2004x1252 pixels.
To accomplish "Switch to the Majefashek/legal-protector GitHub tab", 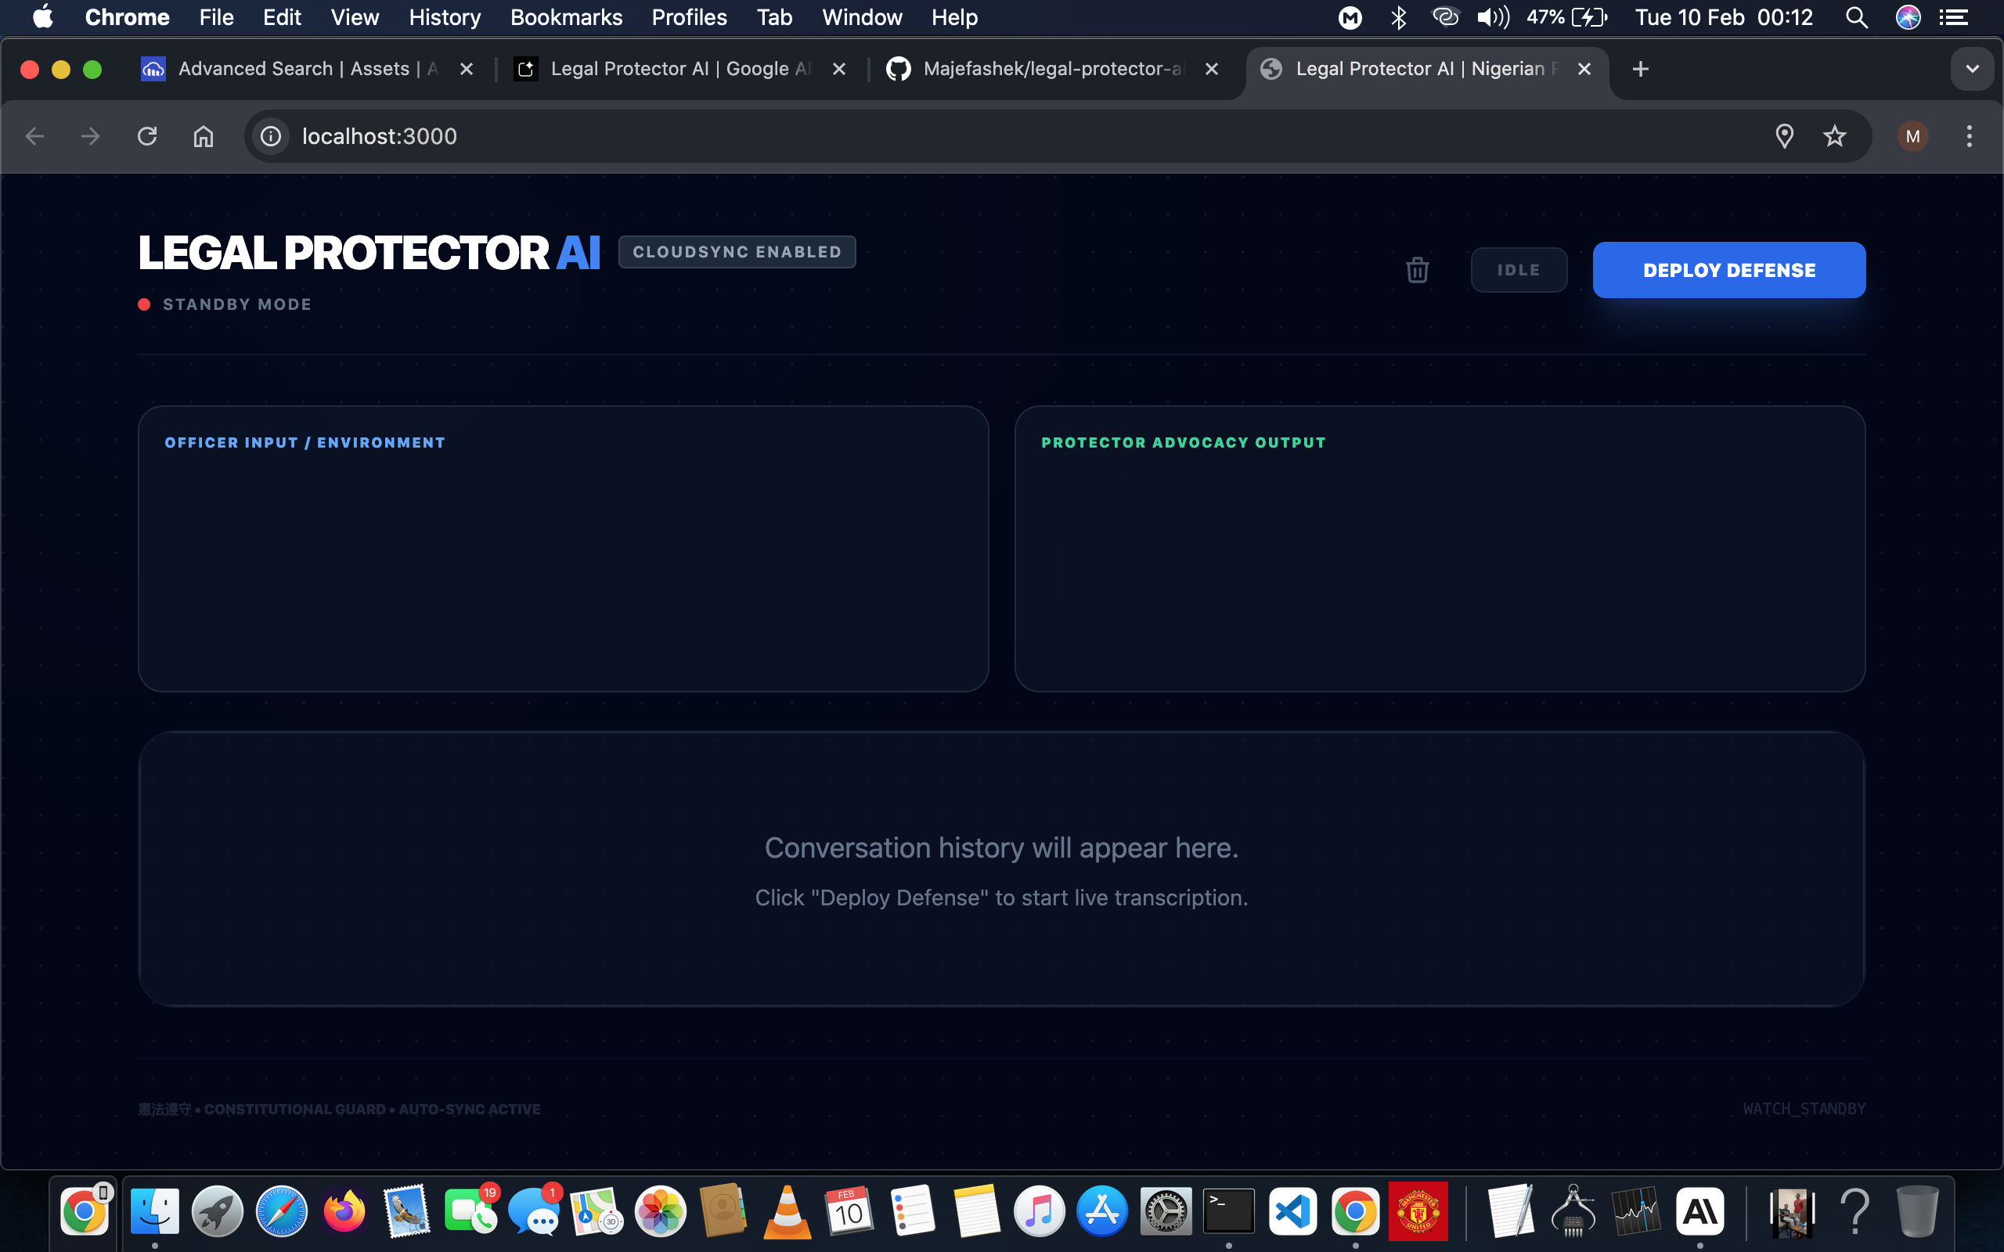I will [x=1051, y=69].
